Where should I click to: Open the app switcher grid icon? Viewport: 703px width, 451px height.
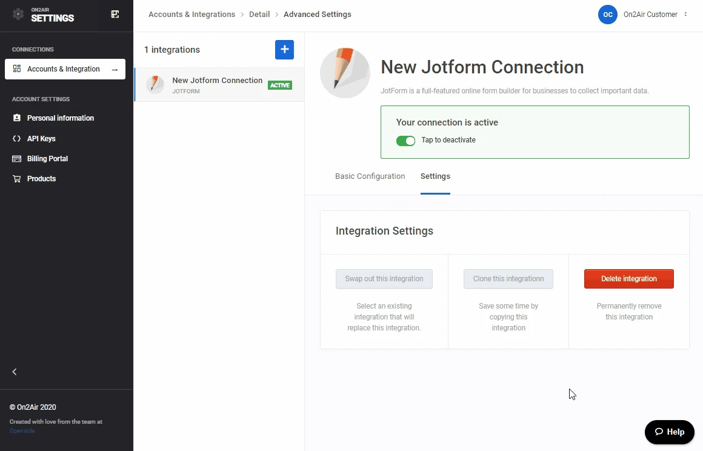pos(115,15)
